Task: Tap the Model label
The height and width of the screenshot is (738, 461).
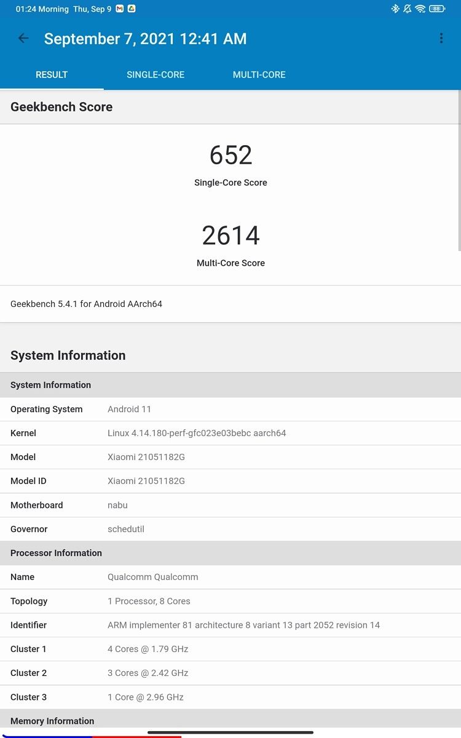Action: click(x=23, y=457)
